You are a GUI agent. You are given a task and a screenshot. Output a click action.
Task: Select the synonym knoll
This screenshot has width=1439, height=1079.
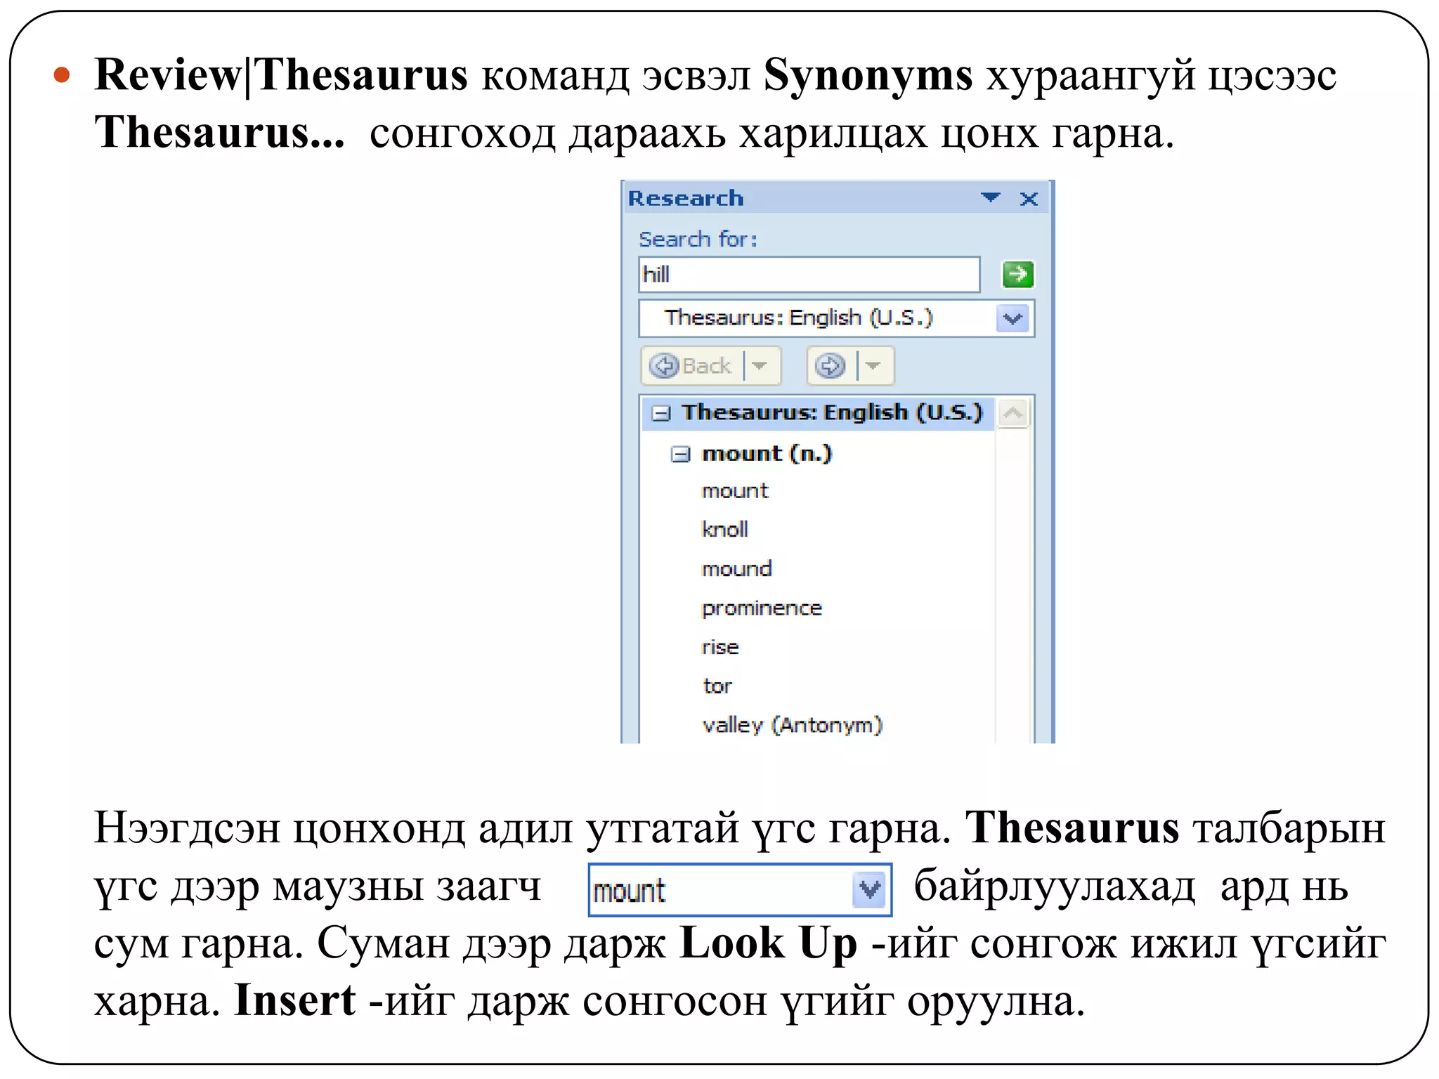point(725,530)
